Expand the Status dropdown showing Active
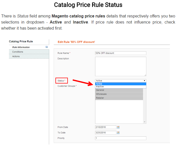 (121, 81)
